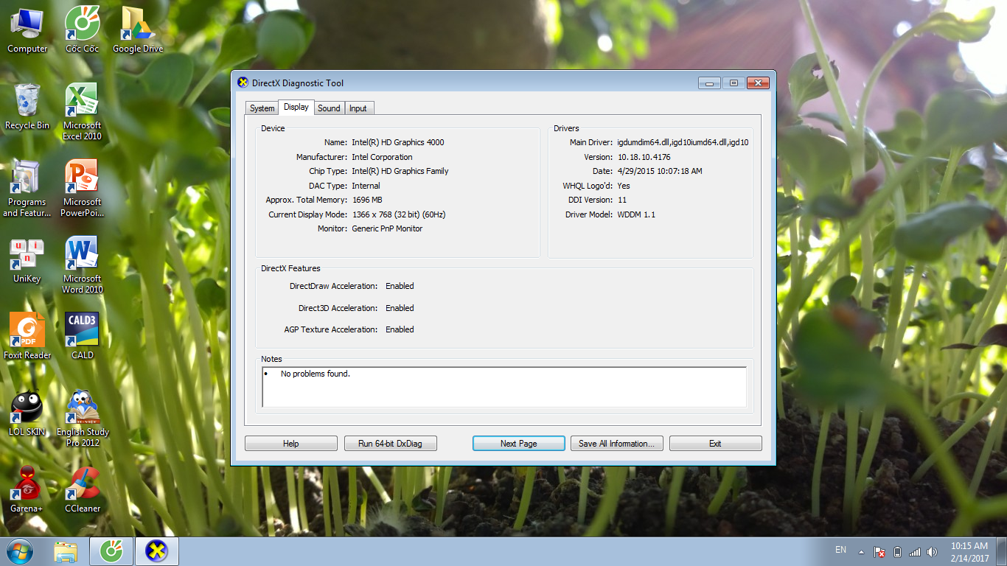Open the Microsoft Excel 2010 shortcut
The width and height of the screenshot is (1007, 566).
tap(82, 102)
